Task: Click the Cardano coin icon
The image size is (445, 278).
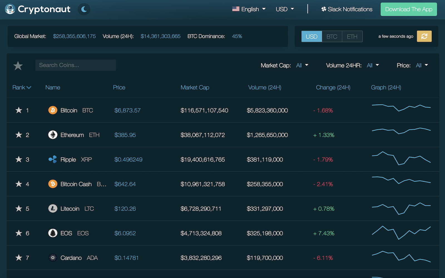Action: coord(53,258)
